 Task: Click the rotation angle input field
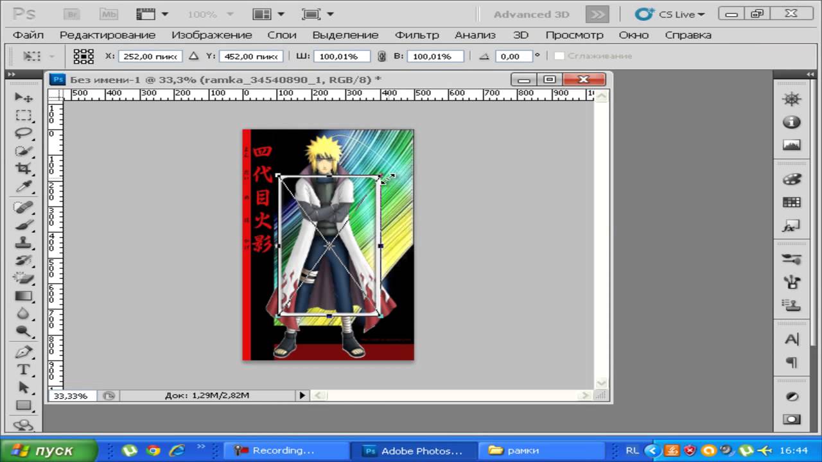[514, 56]
